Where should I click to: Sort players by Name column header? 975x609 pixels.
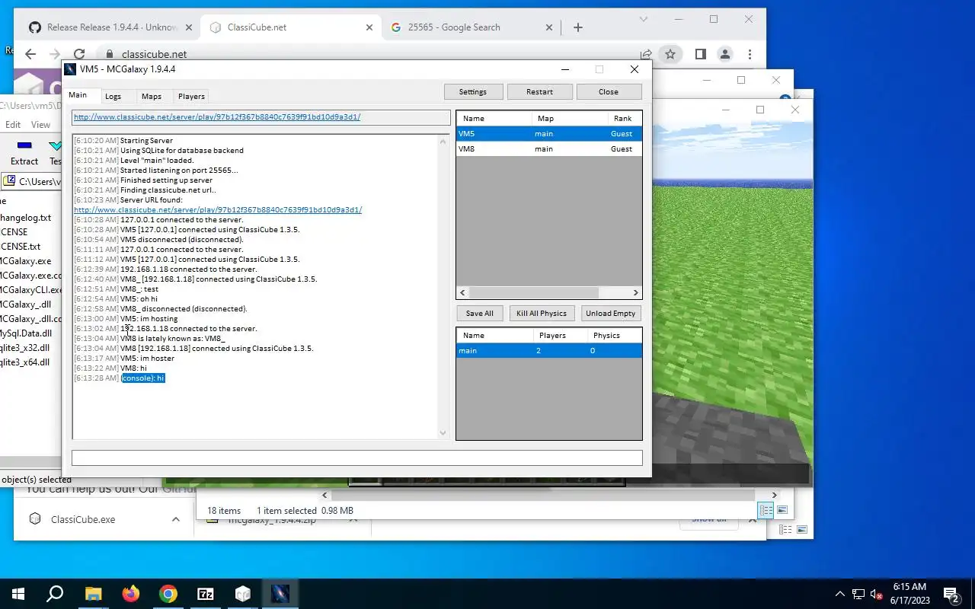click(x=494, y=118)
